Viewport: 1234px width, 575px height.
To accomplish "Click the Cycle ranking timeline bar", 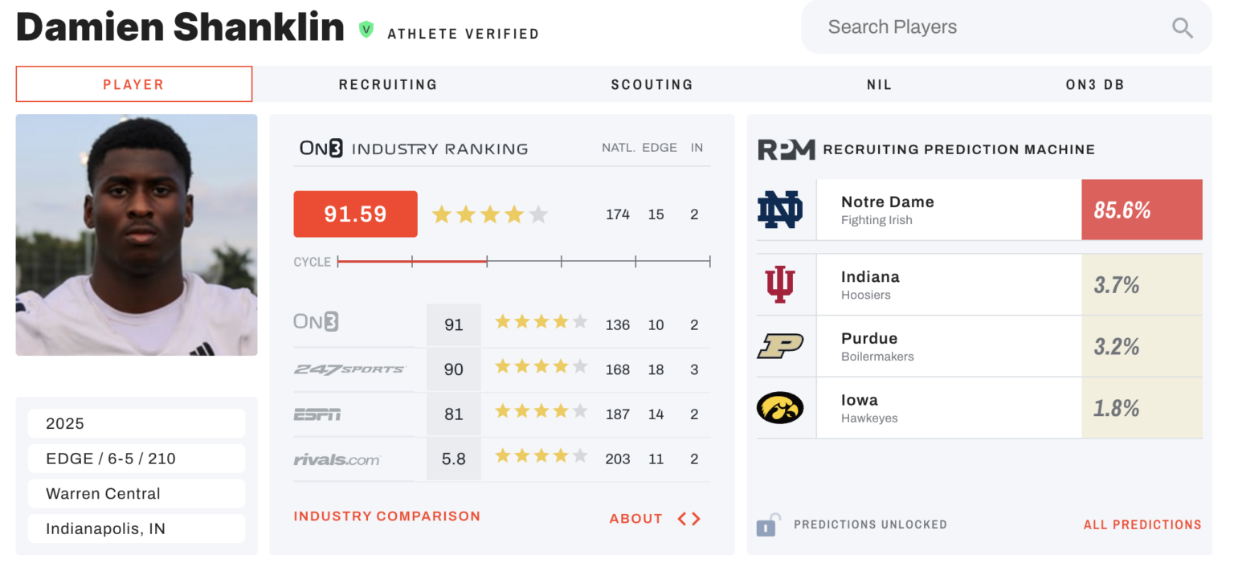I will point(524,261).
